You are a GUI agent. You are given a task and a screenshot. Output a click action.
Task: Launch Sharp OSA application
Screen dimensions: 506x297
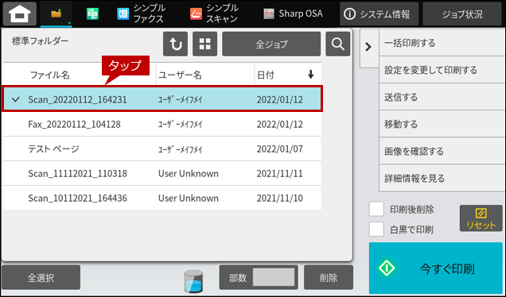point(293,13)
